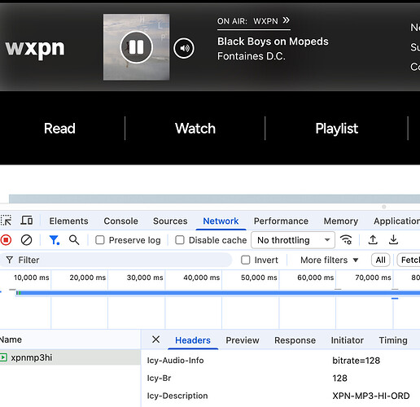Viewport: 420px width, 407px height.
Task: Switch to the Initiator detail tab
Action: [x=347, y=340]
